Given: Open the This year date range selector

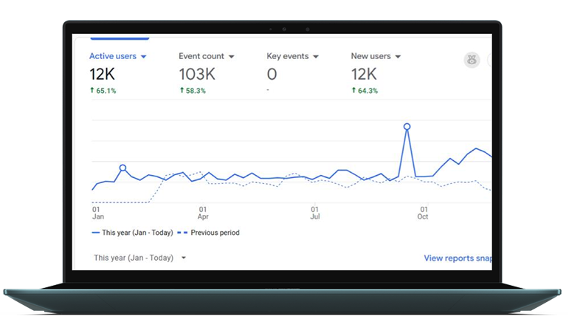Looking at the screenshot, I should point(140,258).
